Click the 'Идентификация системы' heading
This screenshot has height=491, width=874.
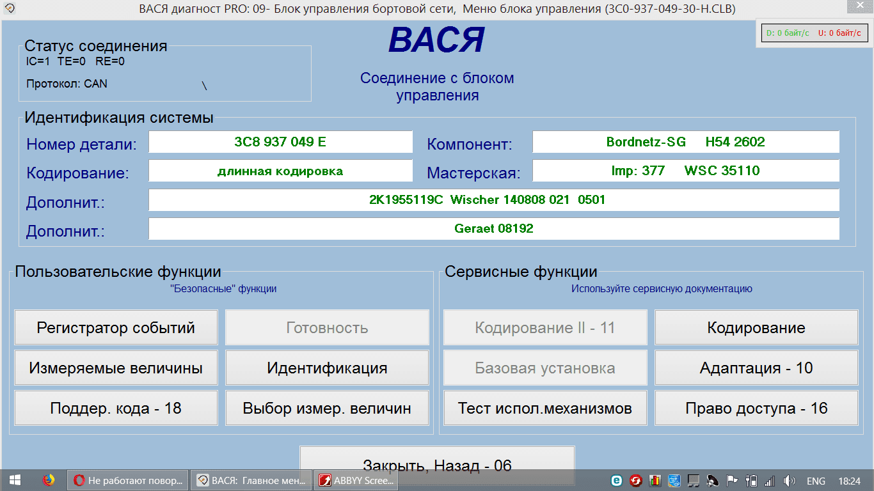[119, 118]
